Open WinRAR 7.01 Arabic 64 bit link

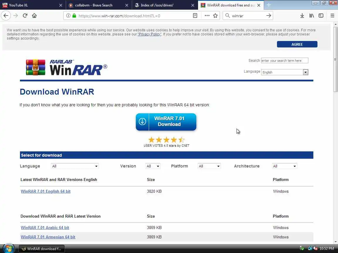pyautogui.click(x=45, y=228)
